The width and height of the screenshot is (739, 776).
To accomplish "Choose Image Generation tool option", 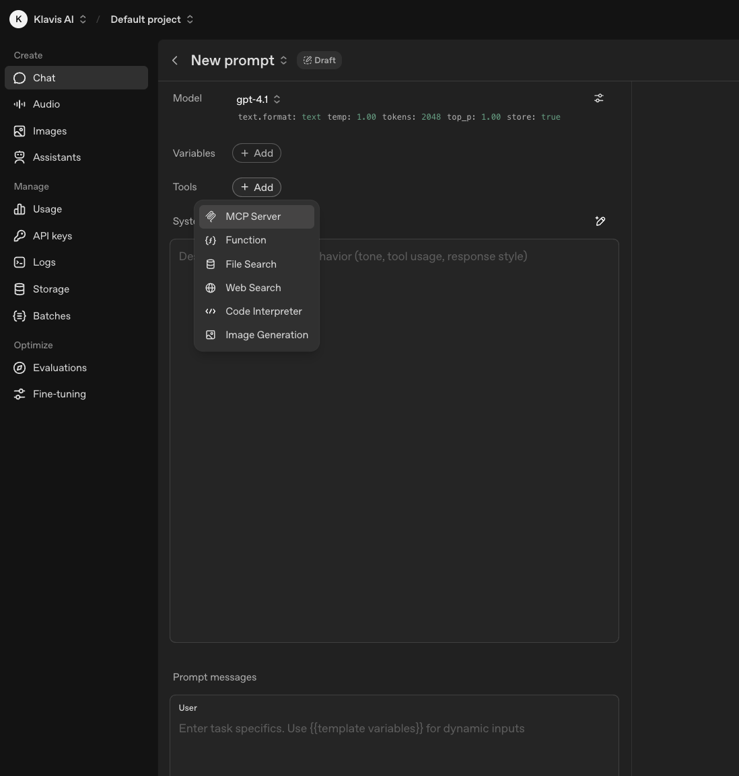I will (256, 335).
